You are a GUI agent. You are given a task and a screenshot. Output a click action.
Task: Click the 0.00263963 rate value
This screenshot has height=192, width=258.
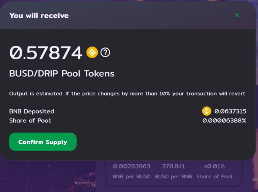pyautogui.click(x=132, y=166)
